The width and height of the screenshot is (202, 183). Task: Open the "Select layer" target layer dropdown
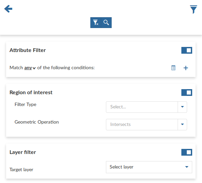click(149, 167)
